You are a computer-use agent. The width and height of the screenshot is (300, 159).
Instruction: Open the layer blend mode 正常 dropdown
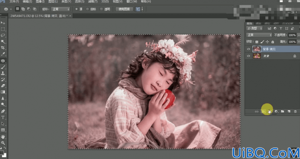pyautogui.click(x=259, y=35)
